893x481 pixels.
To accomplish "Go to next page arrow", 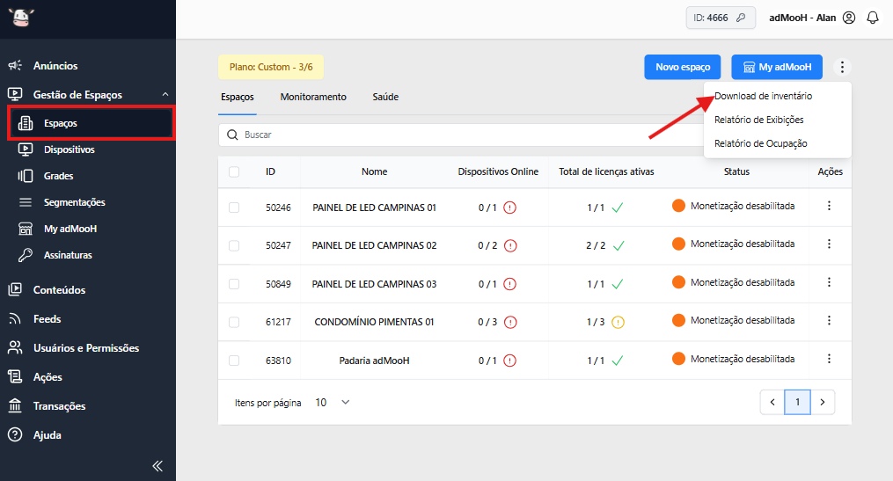I will 823,403.
